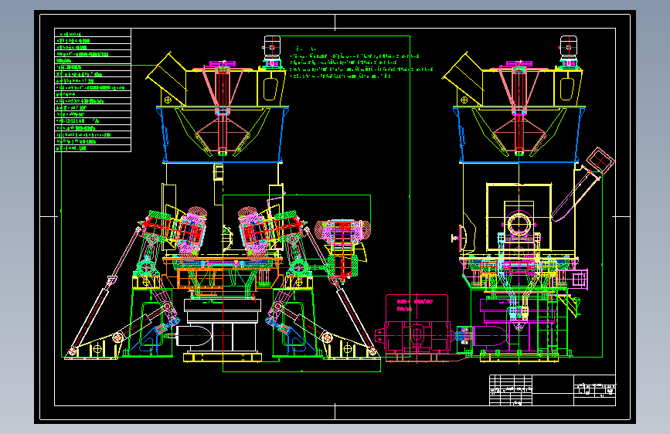
Task: Click the blue separator cone housing in left view
Action: pyautogui.click(x=223, y=134)
